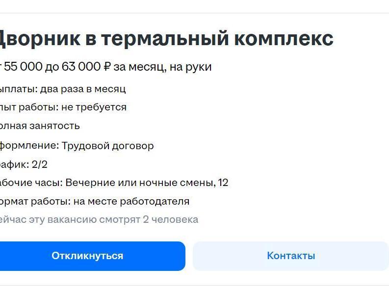Click the word комплекс in the job title

285,38
